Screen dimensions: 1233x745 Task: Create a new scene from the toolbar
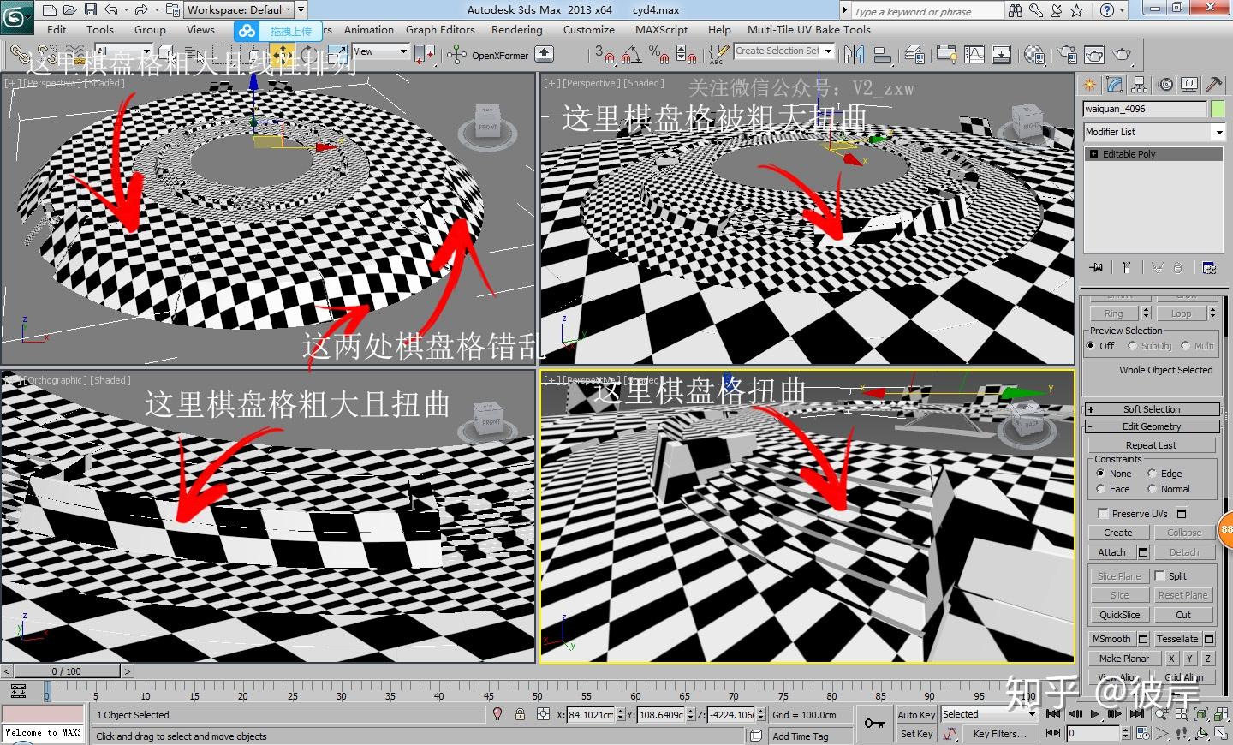(49, 10)
